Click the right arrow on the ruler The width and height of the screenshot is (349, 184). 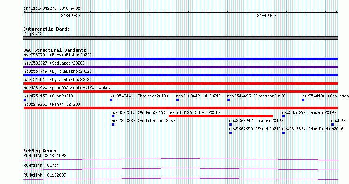tap(337, 13)
